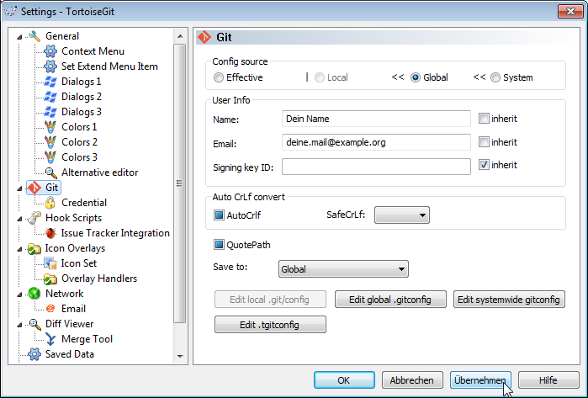
Task: Open the Save to dropdown
Action: pyautogui.click(x=342, y=269)
